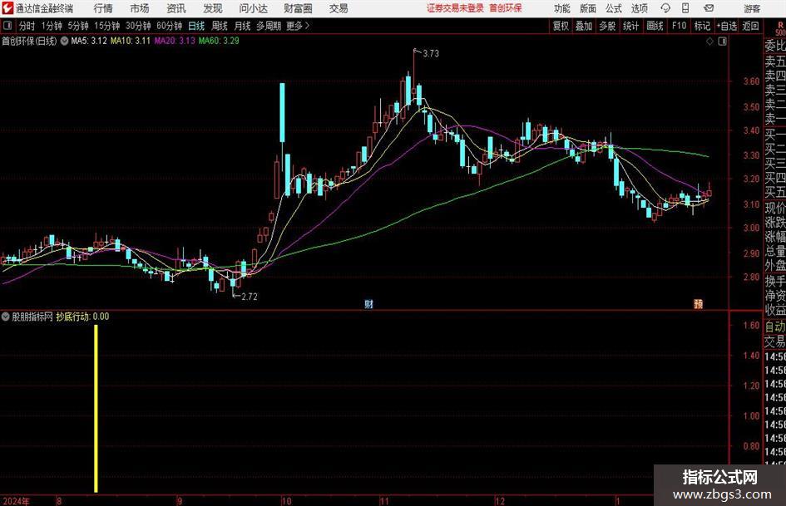Click the 叠加 overlay button

point(584,26)
